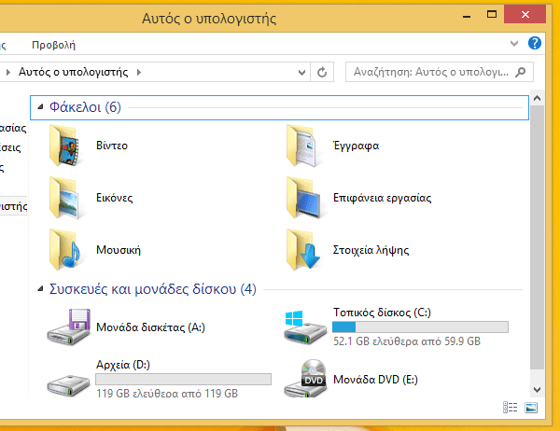
Task: Click the 52.1 GB ελεύθερα text
Action: [x=406, y=341]
